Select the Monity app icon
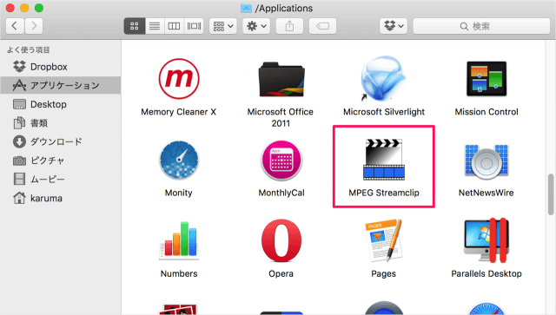Viewport: 556px width, 315px height. (179, 161)
